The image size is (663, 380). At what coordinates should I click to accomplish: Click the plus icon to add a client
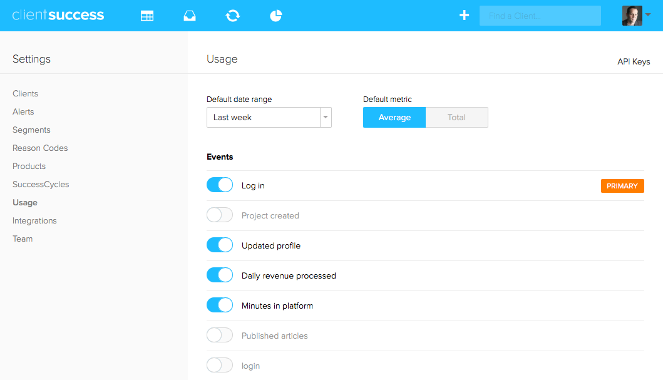464,15
